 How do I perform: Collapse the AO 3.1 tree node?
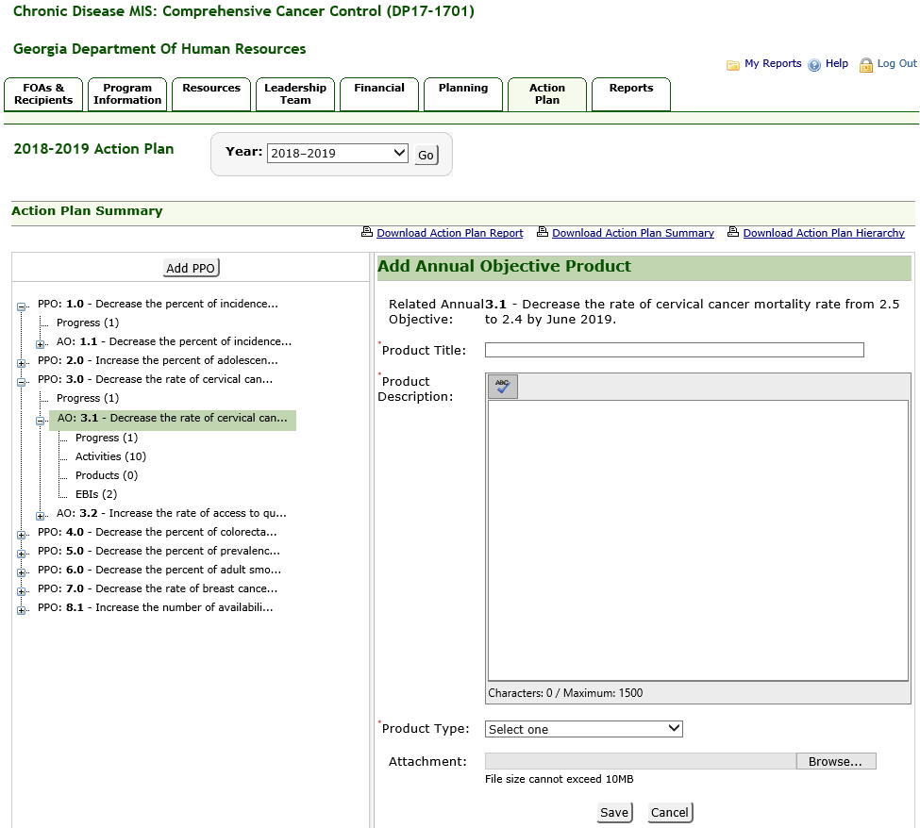click(x=41, y=421)
